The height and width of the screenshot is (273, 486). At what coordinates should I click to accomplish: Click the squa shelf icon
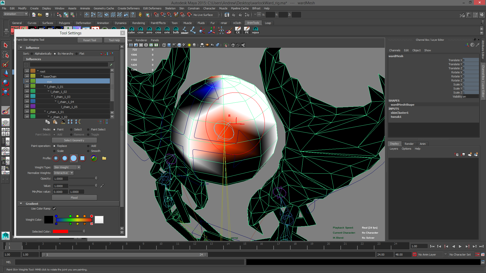pos(255,30)
